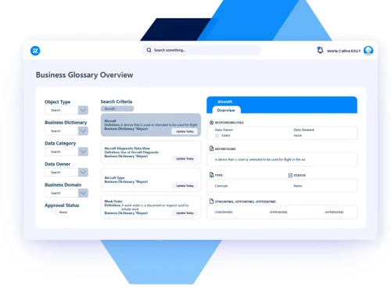Expand the Business Dictionary dropdown arrow
Viewport: 391px width, 293px height.
[83, 130]
